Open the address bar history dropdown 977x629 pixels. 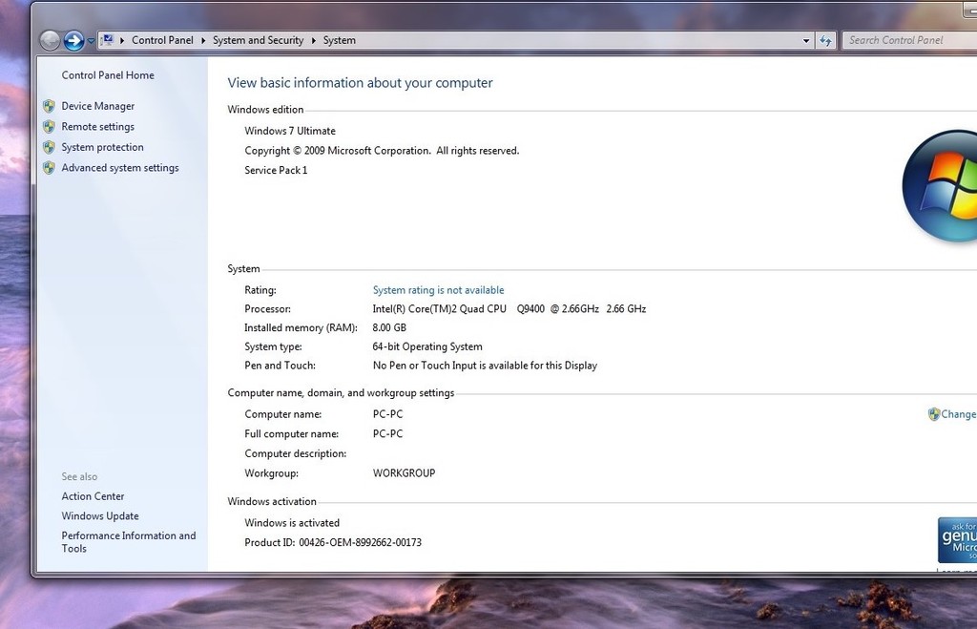pos(806,40)
